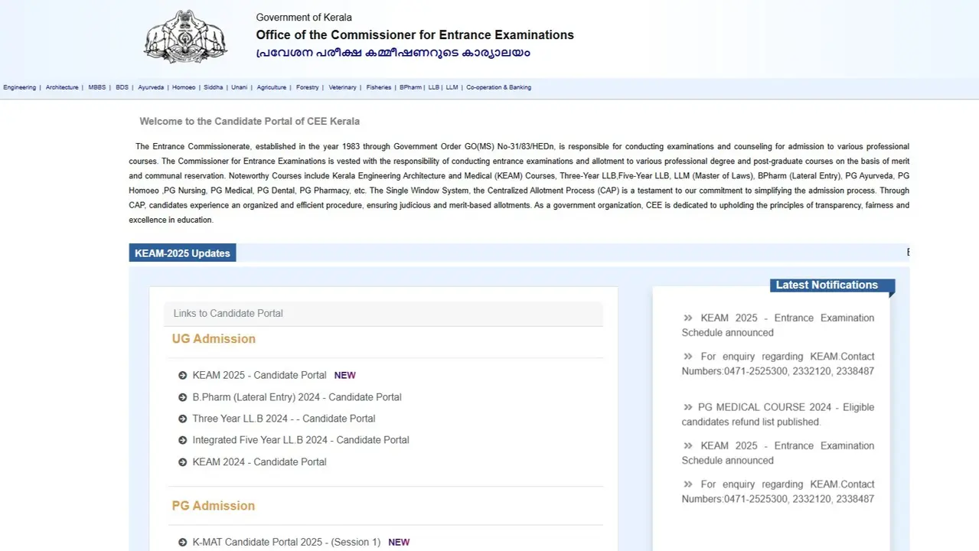Viewport: 979px width, 551px height.
Task: Open the Engineering navigation item
Action: click(x=19, y=86)
